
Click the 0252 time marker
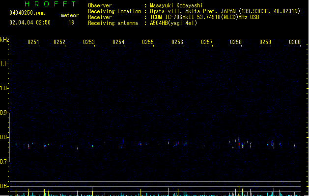click(x=59, y=42)
